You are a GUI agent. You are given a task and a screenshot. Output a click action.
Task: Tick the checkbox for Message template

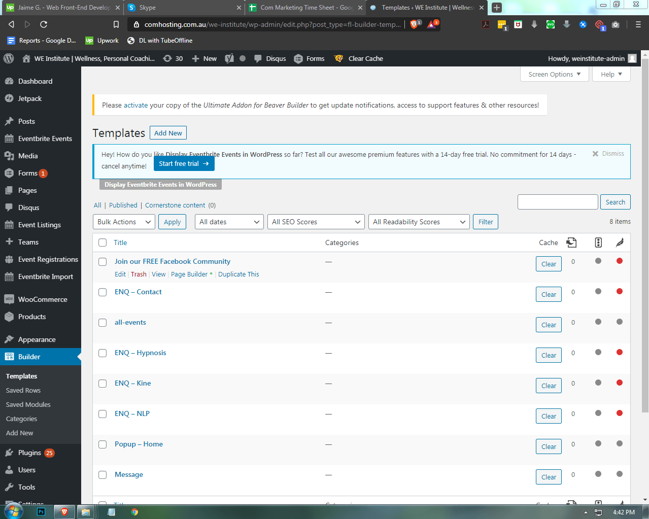103,475
